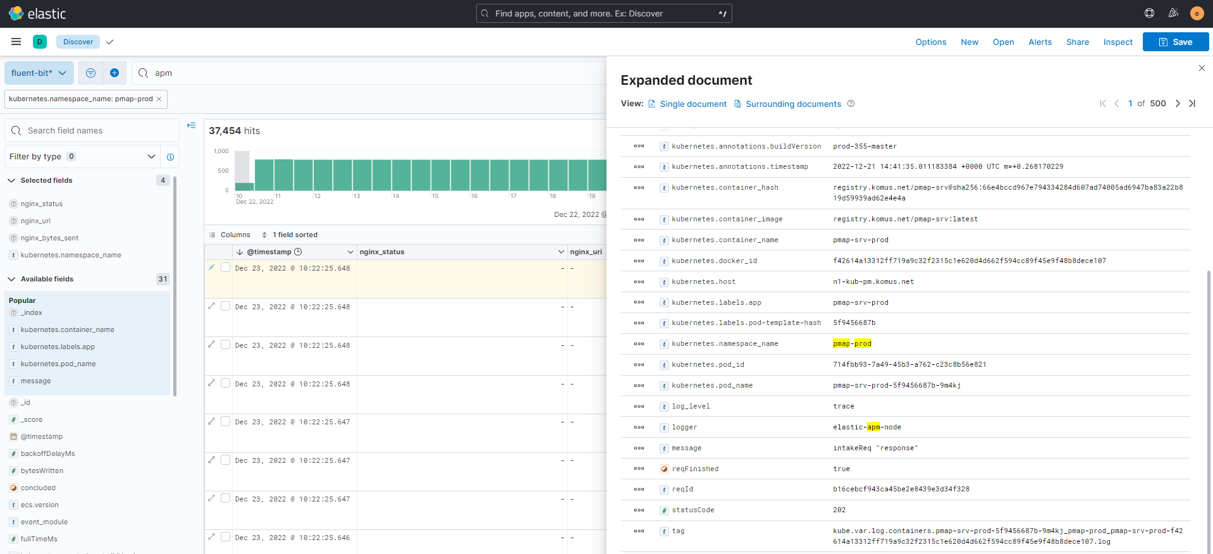Go to the previous document
The image size is (1213, 554).
pyautogui.click(x=1117, y=104)
